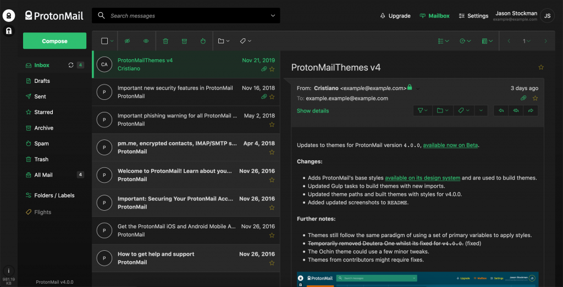Open message filter funnel dropdown
The height and width of the screenshot is (287, 563).
pos(423,111)
